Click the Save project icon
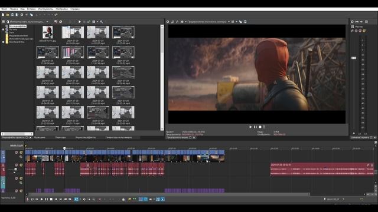378x212 pixels. click(12, 15)
